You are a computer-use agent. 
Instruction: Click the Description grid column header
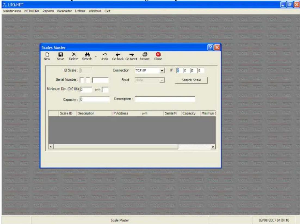(x=94, y=113)
